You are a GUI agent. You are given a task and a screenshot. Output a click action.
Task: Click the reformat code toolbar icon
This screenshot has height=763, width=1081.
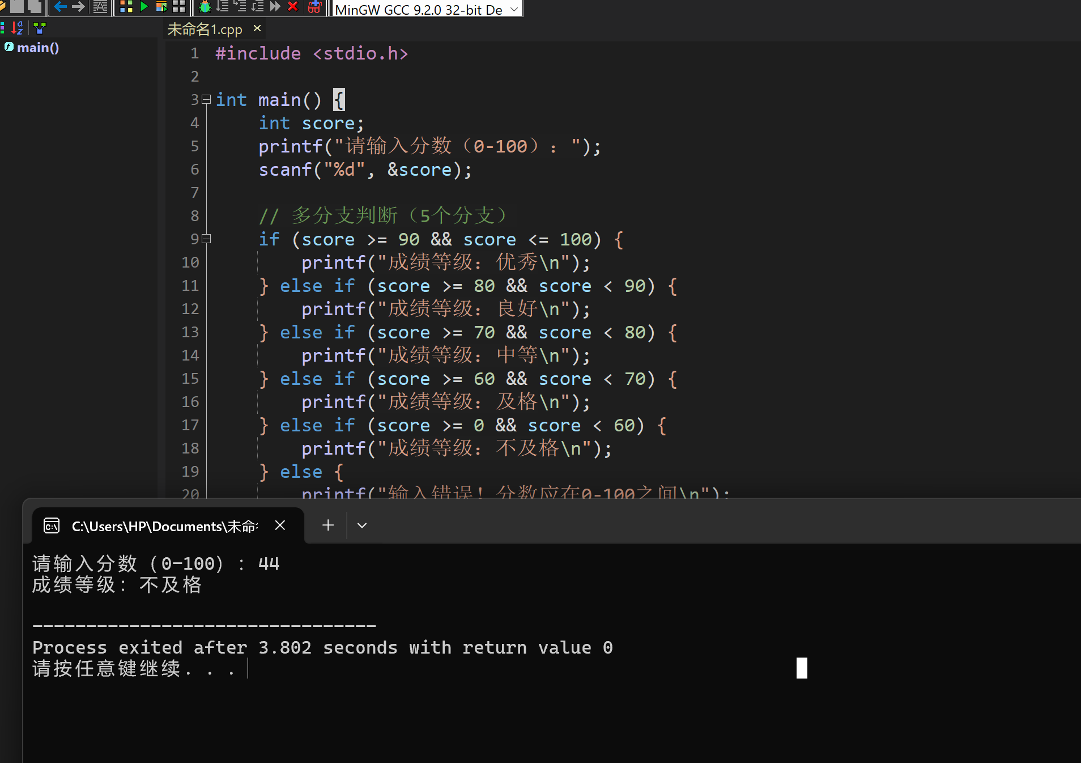(x=100, y=7)
